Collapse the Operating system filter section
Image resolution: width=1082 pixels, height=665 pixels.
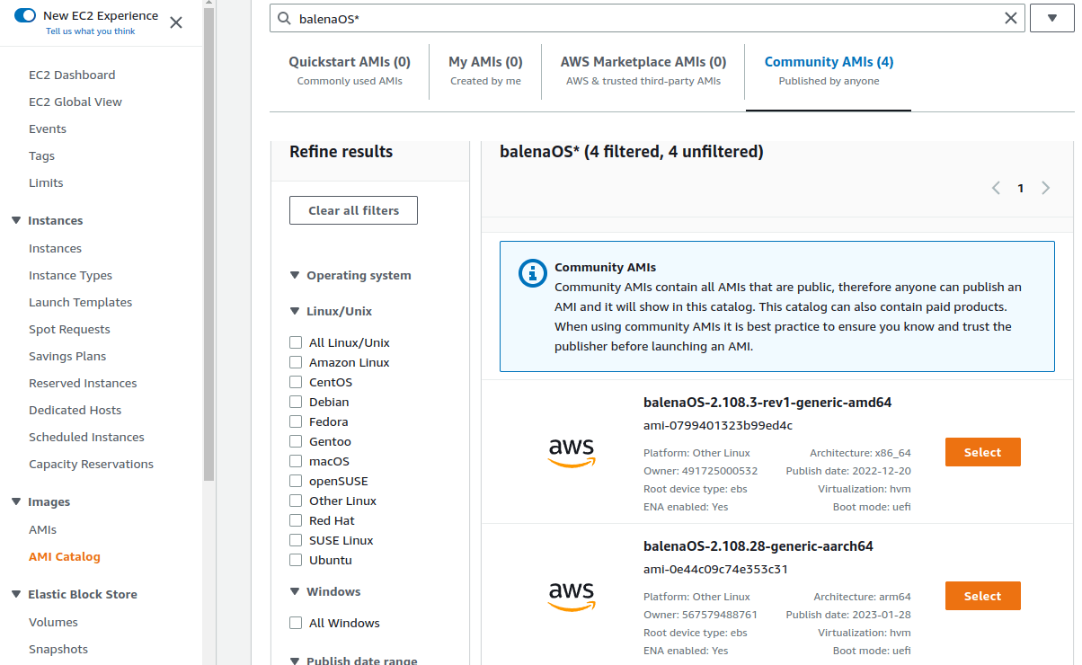[x=295, y=275]
